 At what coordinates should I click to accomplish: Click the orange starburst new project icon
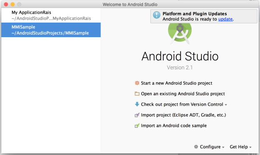tap(137, 83)
